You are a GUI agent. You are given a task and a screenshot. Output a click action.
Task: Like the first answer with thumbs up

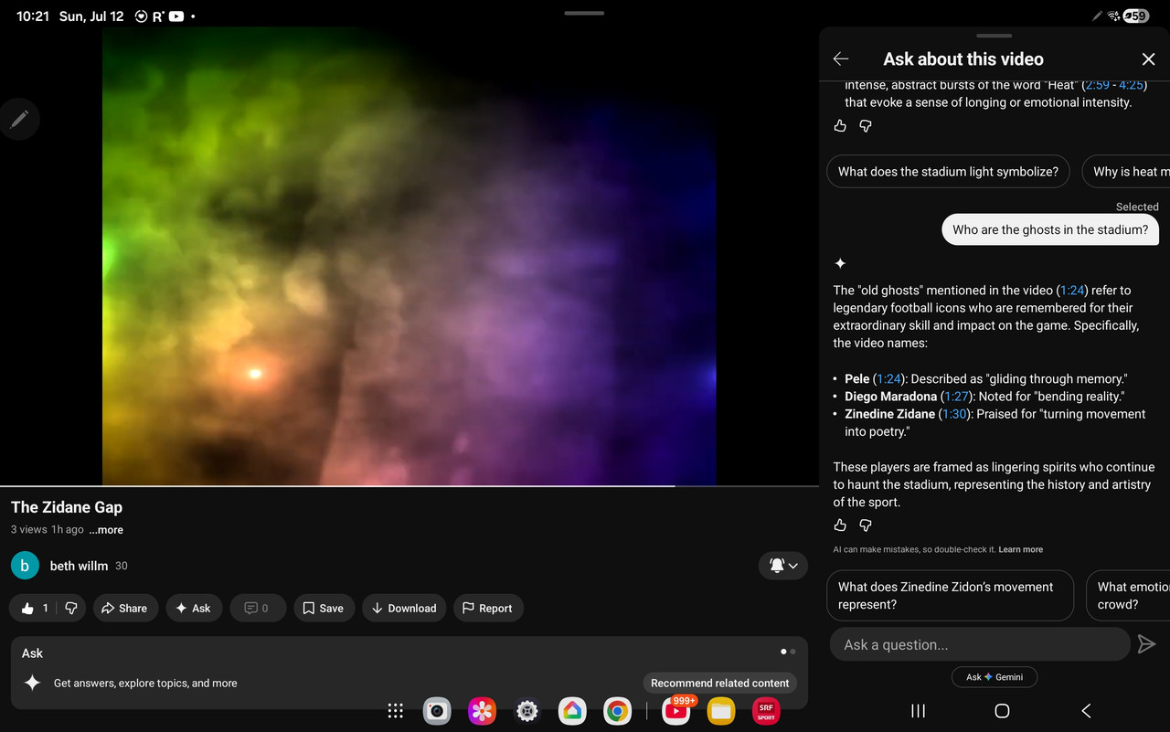click(x=841, y=126)
